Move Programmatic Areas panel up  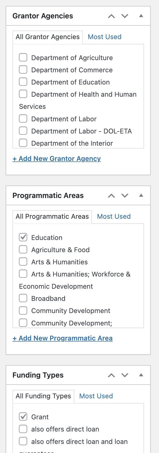pos(111,196)
